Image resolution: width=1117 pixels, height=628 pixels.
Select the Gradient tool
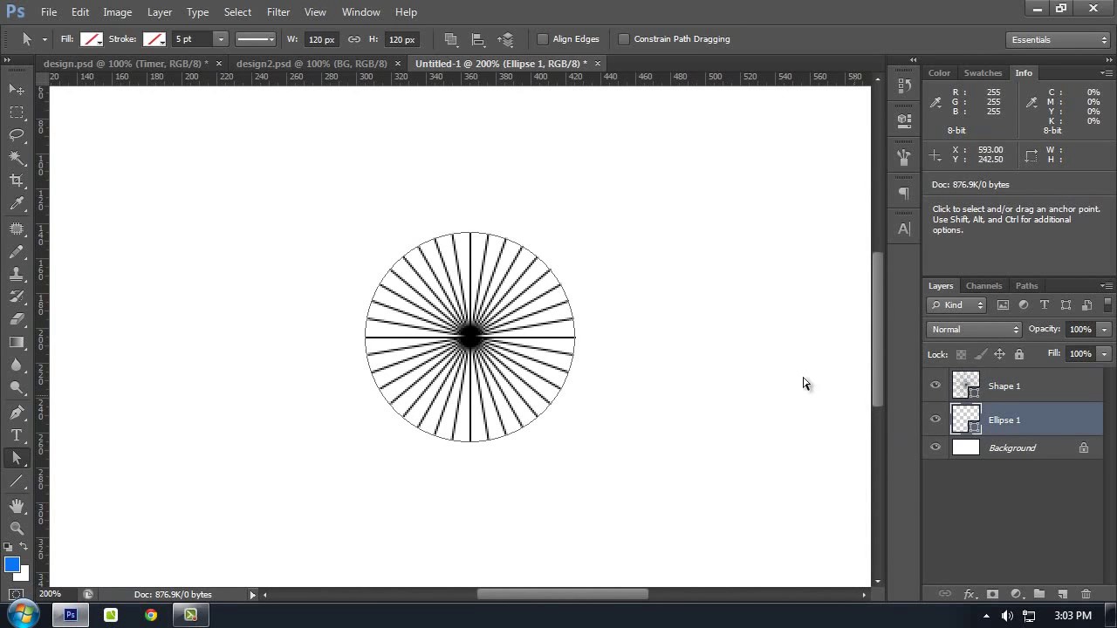point(17,342)
